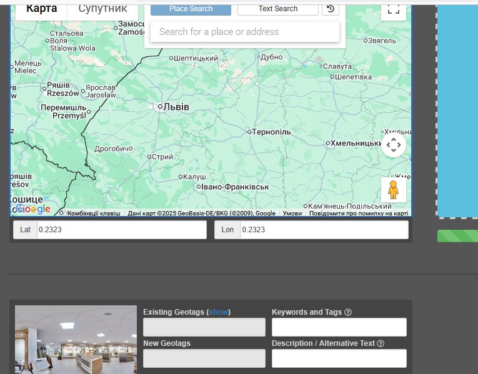
Task: Open Комбінації клавіш keyboard shortcuts
Action: 94,213
